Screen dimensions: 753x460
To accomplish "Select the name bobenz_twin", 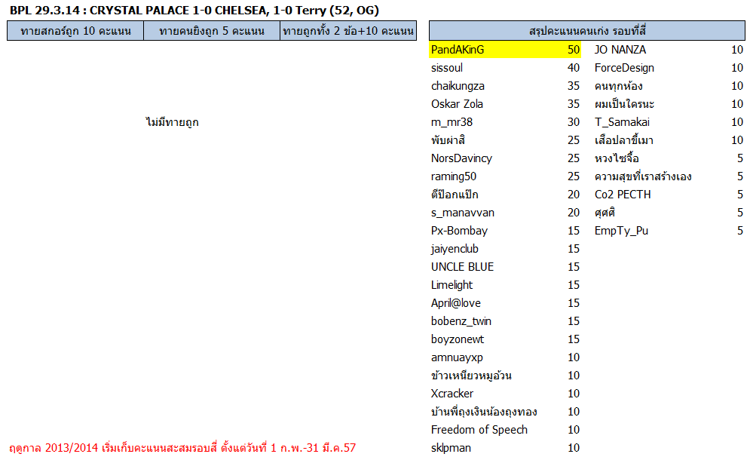I will (461, 321).
